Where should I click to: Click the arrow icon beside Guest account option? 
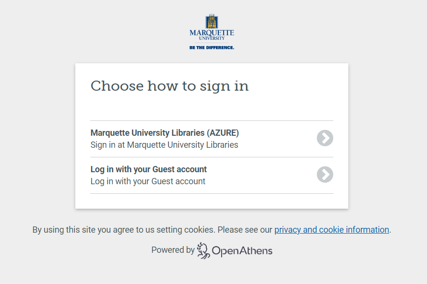tap(325, 175)
